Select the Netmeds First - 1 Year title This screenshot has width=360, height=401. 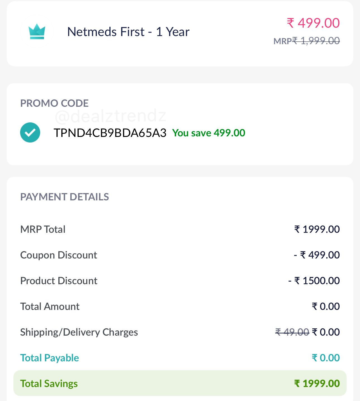(128, 32)
